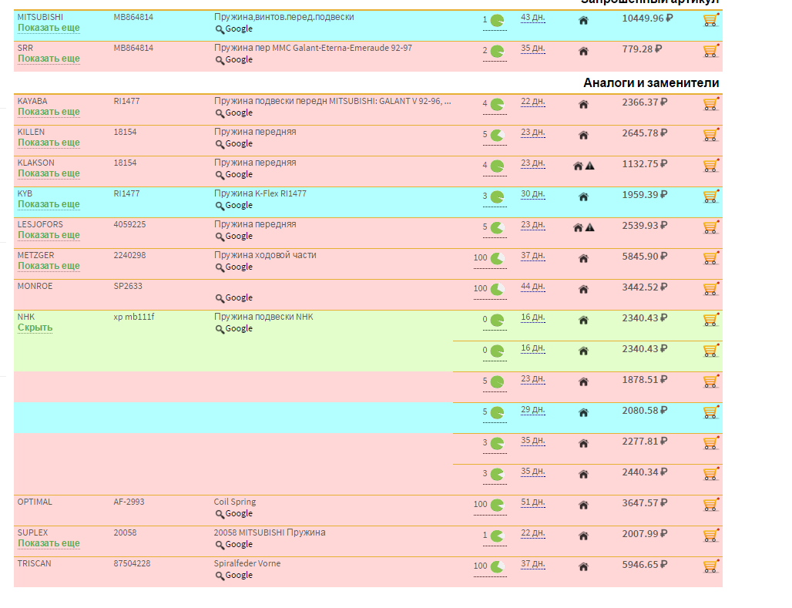
Task: Click house icon in OPTIMAL row
Action: pyautogui.click(x=583, y=506)
